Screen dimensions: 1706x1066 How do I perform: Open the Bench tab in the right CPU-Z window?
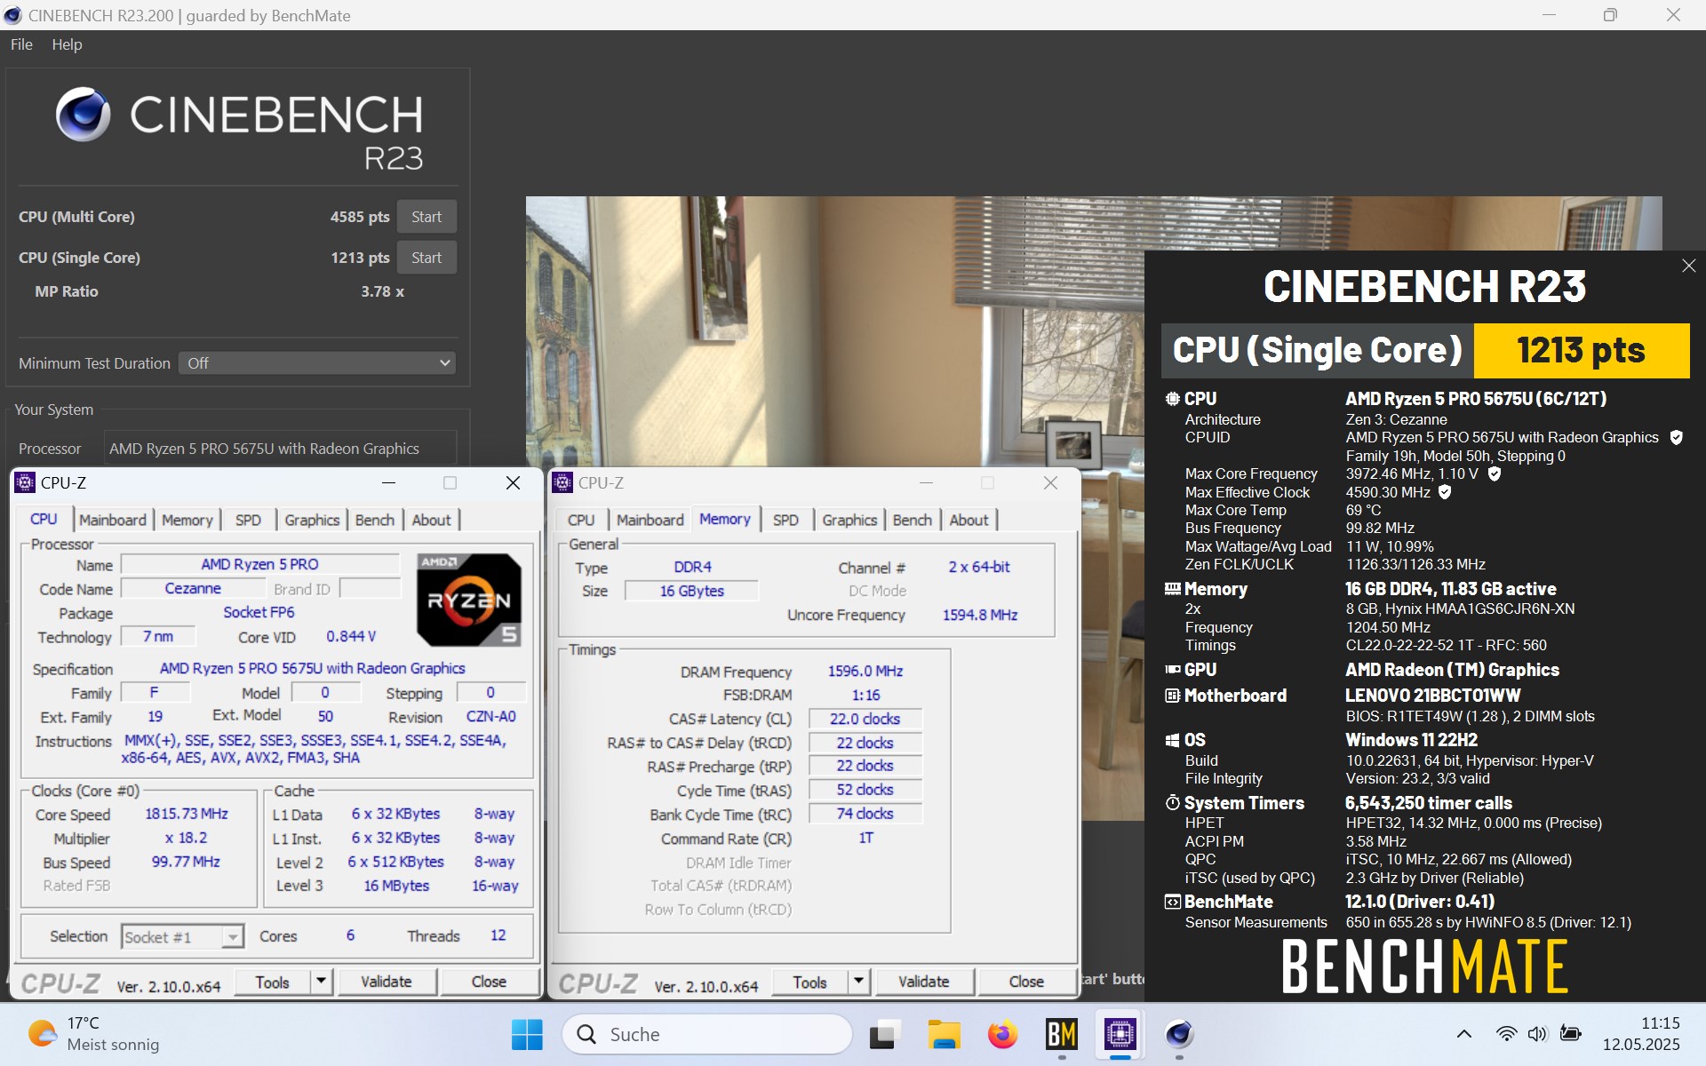point(913,520)
